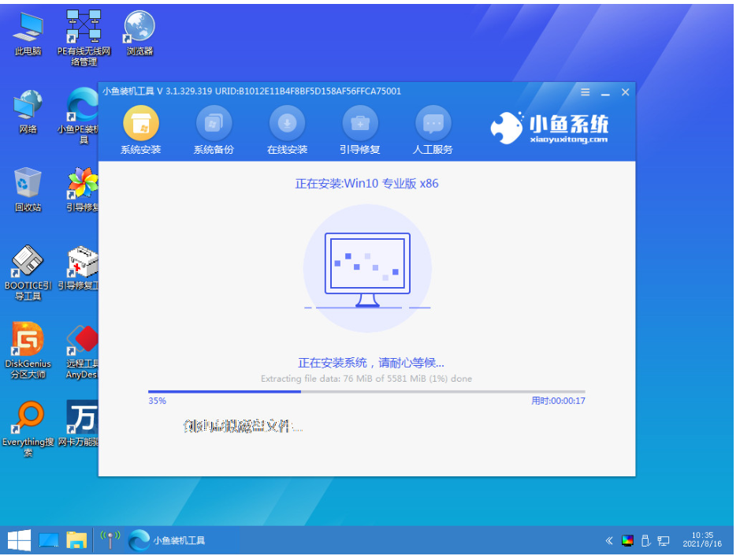Click the color display tray icon
This screenshot has width=751, height=556.
click(627, 541)
